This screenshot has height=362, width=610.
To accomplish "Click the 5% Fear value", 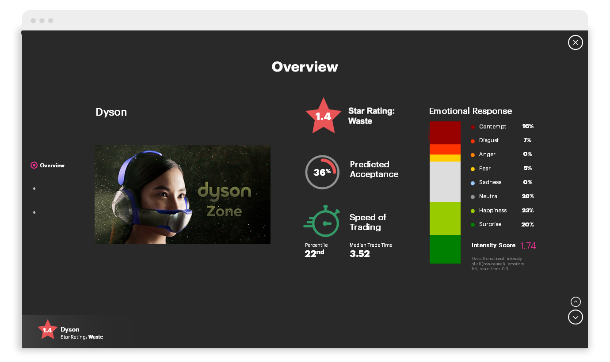I will [527, 168].
